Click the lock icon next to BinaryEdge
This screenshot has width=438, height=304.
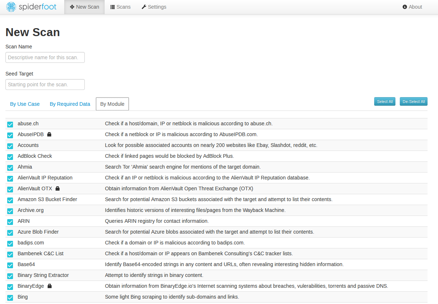tap(50, 286)
